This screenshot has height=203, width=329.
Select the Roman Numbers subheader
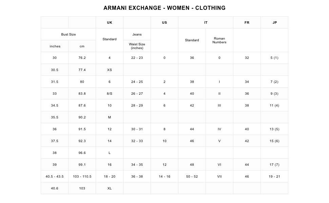point(219,40)
